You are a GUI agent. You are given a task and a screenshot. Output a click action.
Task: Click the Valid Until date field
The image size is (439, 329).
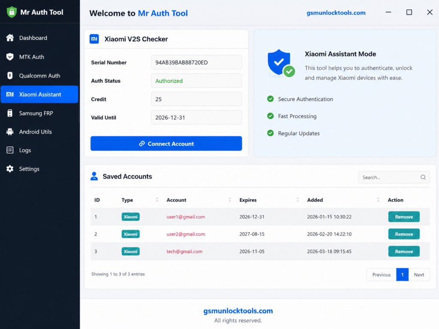pyautogui.click(x=196, y=117)
